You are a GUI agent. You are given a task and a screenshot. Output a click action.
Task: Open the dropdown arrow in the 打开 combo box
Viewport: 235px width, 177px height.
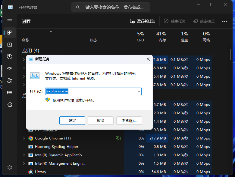click(139, 91)
